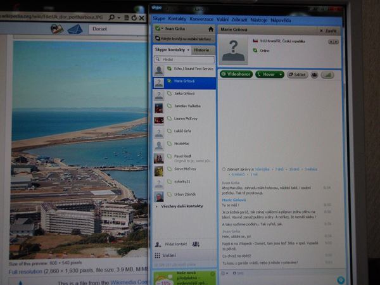The image size is (380, 285).
Task: Show messages from 30 dnů
Action: (x=294, y=169)
